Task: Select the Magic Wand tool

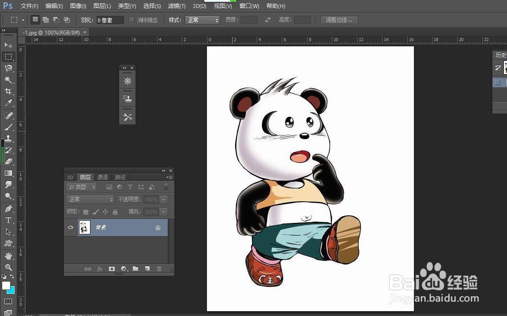Action: click(x=8, y=80)
